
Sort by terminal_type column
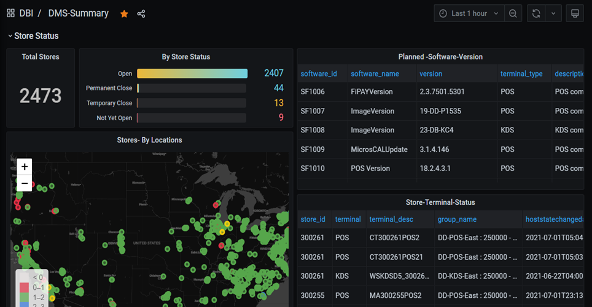[x=521, y=74]
